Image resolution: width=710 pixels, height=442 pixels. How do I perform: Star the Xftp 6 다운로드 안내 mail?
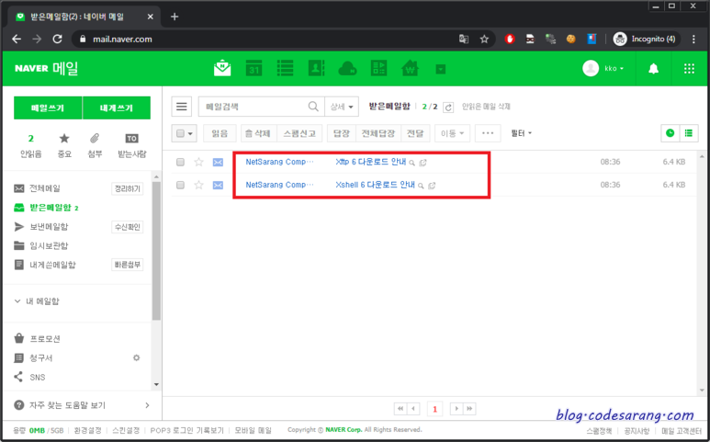[x=198, y=162]
